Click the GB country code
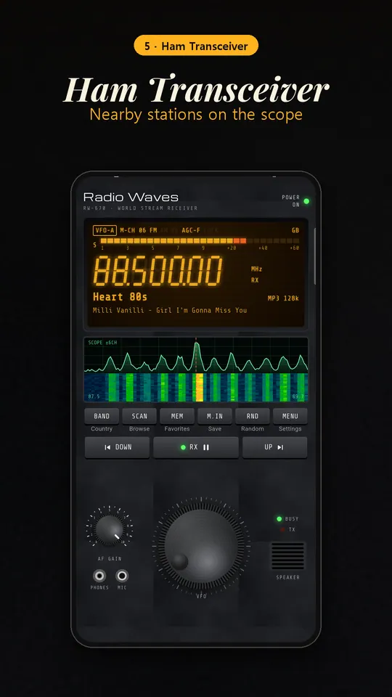The height and width of the screenshot is (697, 392). tap(295, 230)
